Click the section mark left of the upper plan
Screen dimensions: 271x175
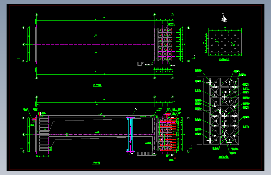coord(18,57)
